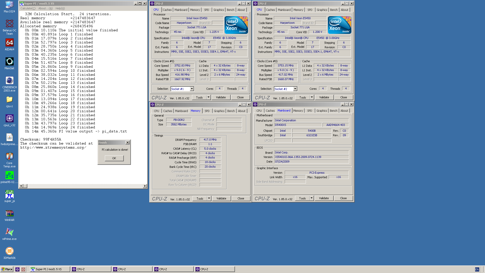Open Socket #2 selection dropdown

click(x=295, y=89)
